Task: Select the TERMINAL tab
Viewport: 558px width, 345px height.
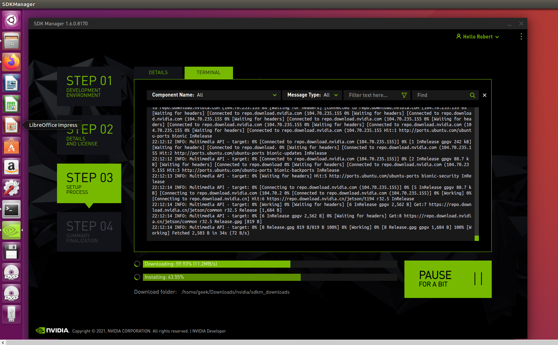Action: coord(208,72)
